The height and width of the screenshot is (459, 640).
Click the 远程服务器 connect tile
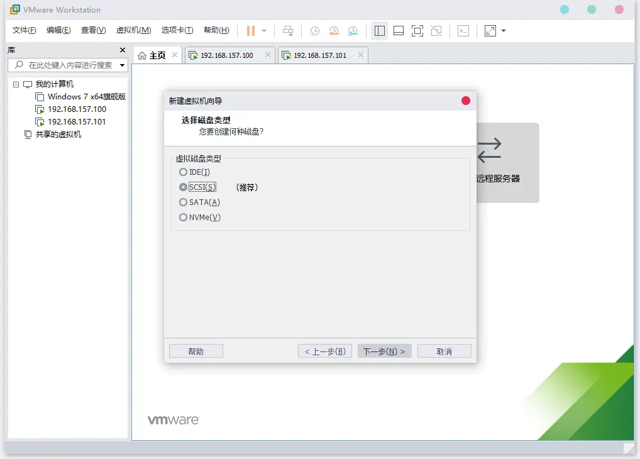pos(507,162)
